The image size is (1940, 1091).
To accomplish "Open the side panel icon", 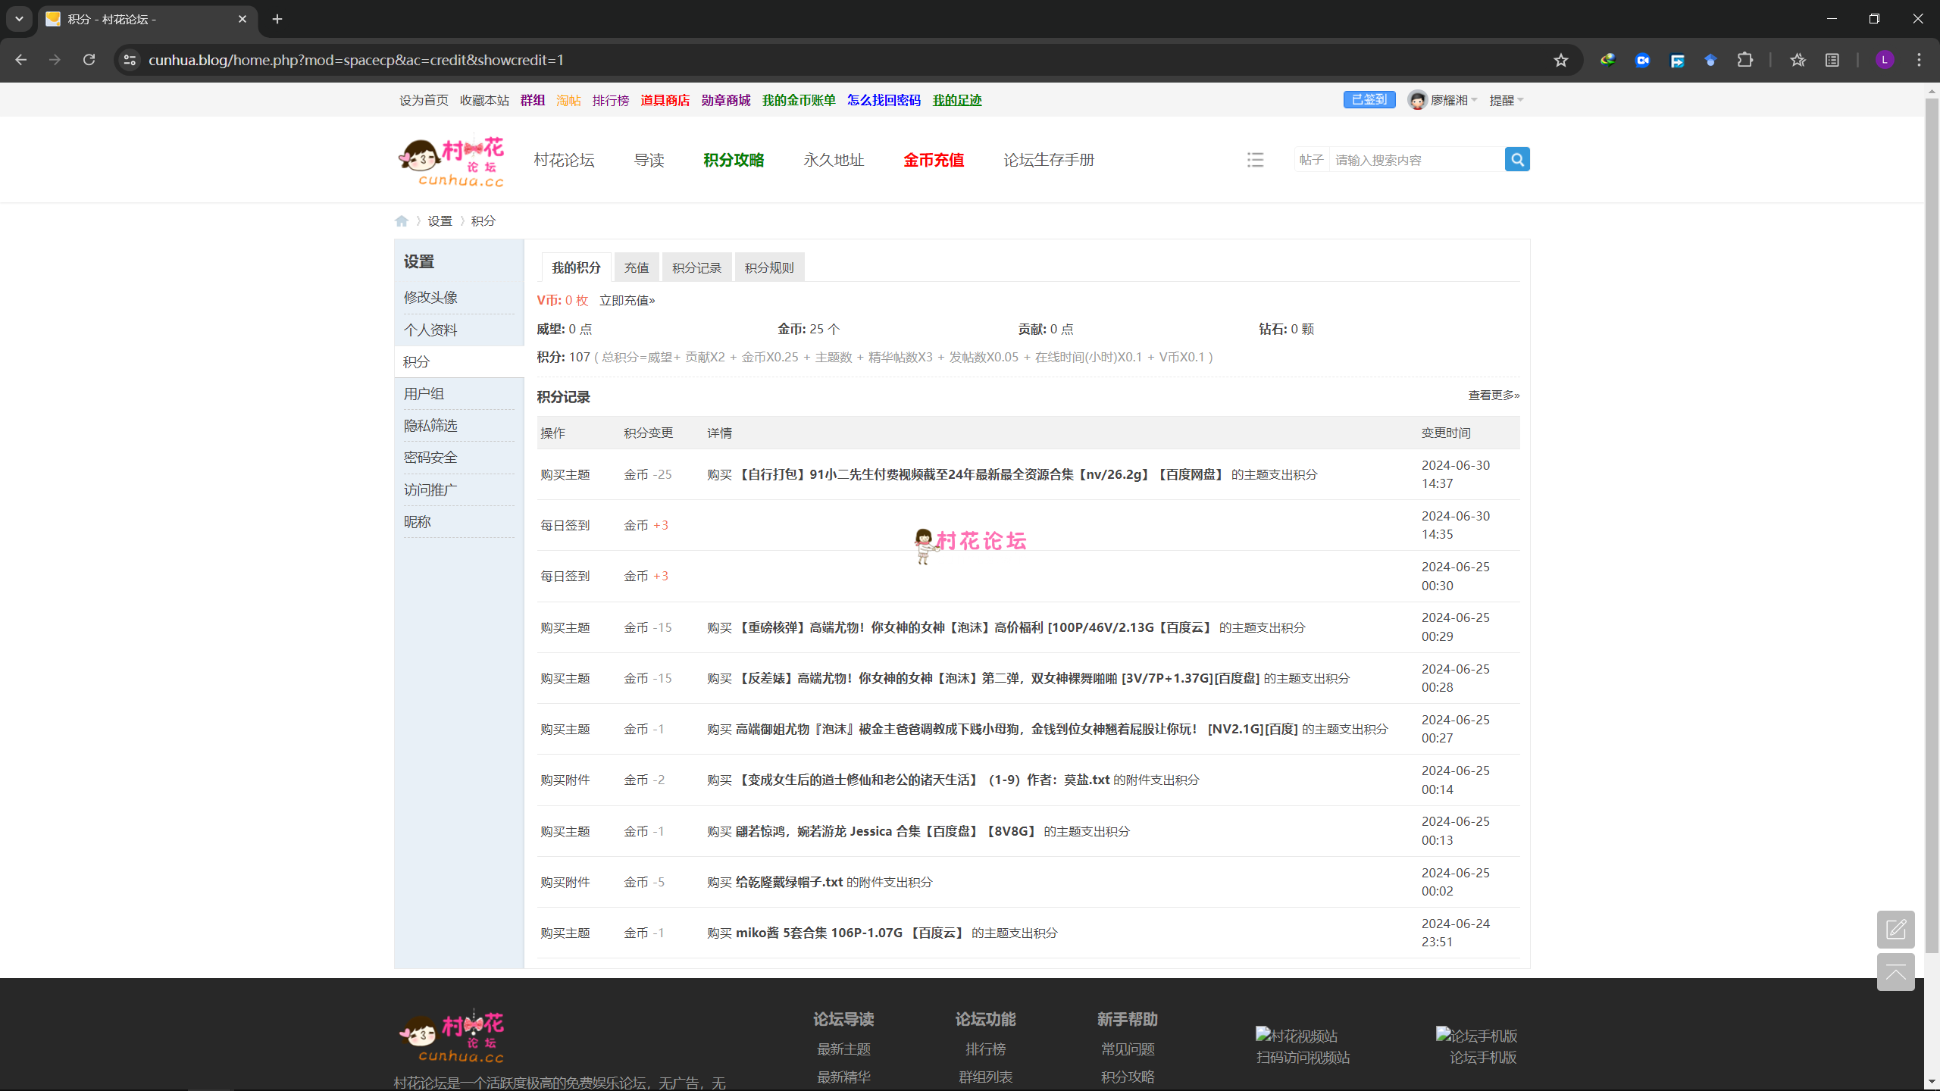I will tap(1832, 60).
